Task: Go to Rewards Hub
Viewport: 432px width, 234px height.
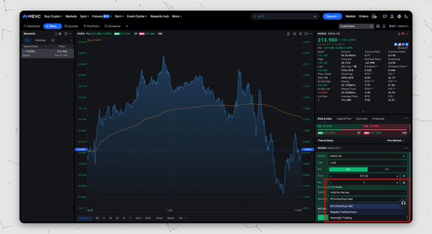Action: (x=159, y=16)
